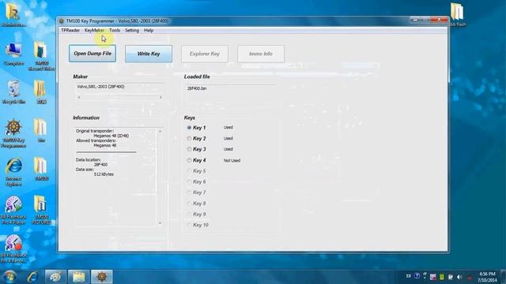Image resolution: width=506 pixels, height=284 pixels.
Task: Open the Help menu
Action: (149, 30)
